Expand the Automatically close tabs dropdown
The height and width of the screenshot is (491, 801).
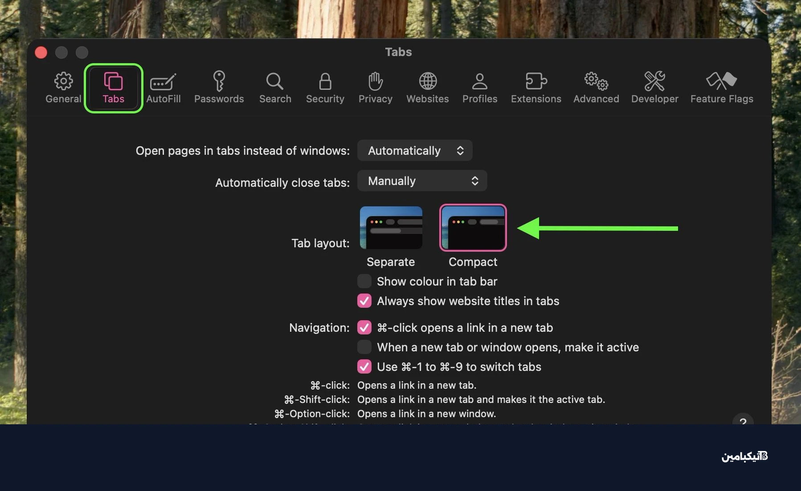[x=422, y=181]
